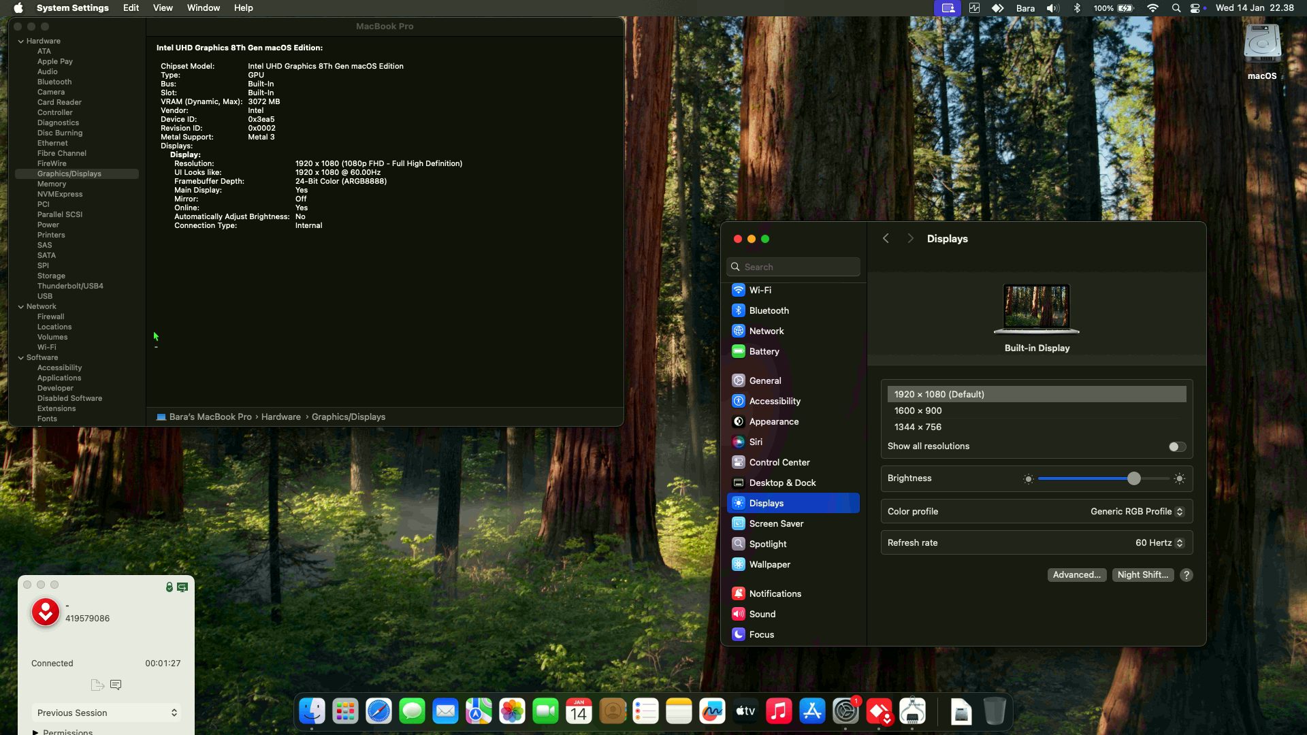The image size is (1307, 735).
Task: Open the Screen Saver sidebar item
Action: point(776,523)
